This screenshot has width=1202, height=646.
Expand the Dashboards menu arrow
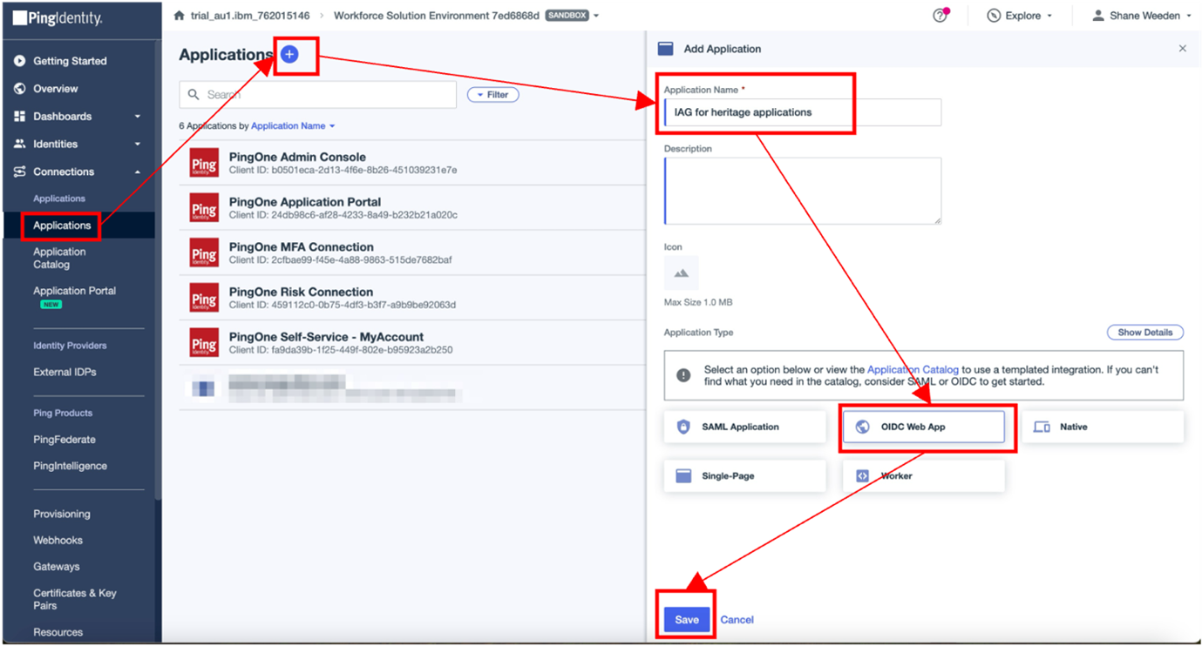click(138, 117)
